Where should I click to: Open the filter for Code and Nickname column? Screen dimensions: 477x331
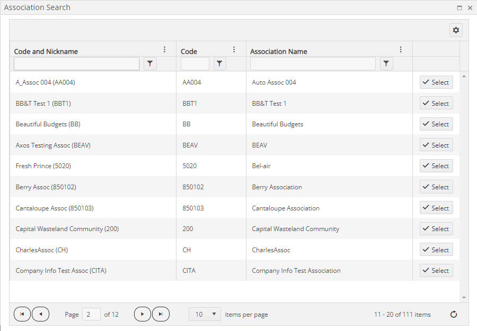[150, 63]
